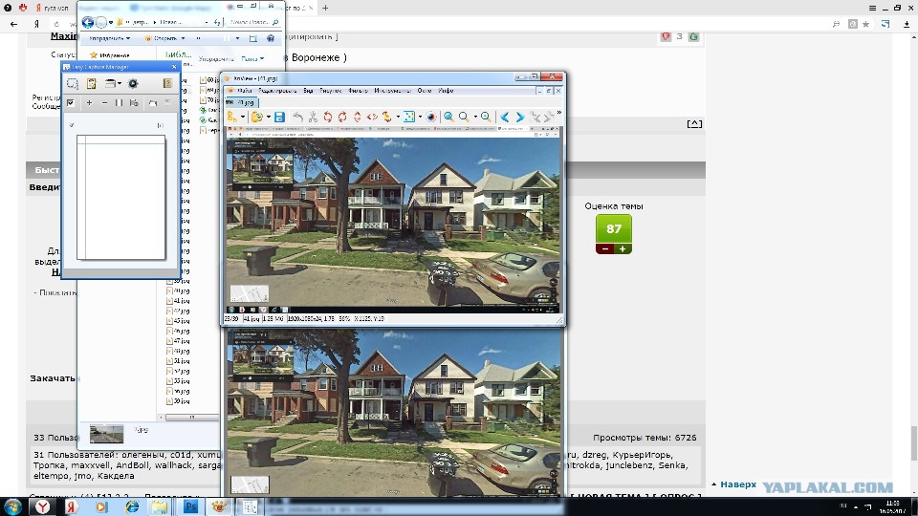918x516 pixels.
Task: Expand the zoom out dropdown arrow in XnView
Action: [x=475, y=117]
